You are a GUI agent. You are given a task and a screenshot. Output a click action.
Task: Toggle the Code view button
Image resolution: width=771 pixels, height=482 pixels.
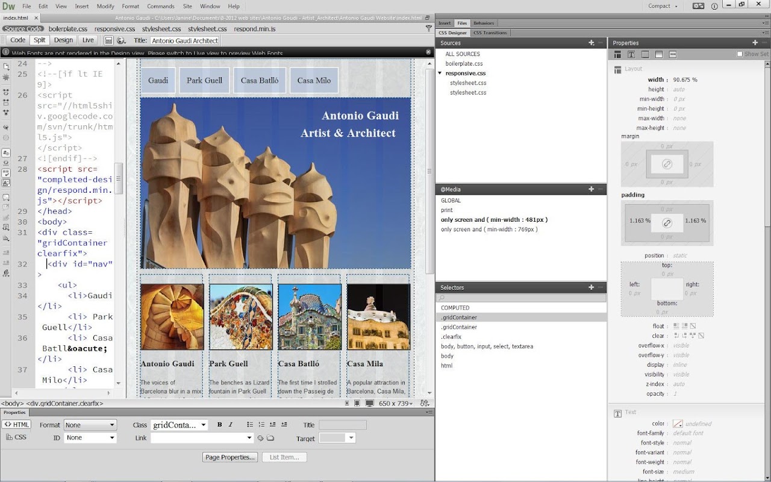(x=18, y=40)
